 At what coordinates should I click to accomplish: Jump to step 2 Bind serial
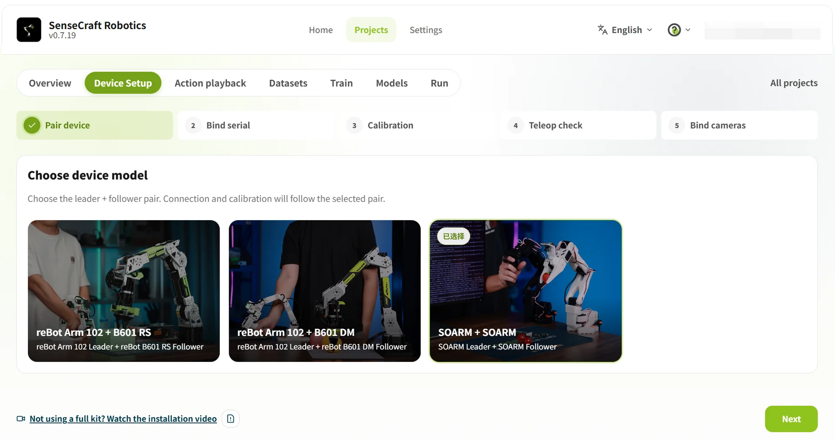point(256,126)
